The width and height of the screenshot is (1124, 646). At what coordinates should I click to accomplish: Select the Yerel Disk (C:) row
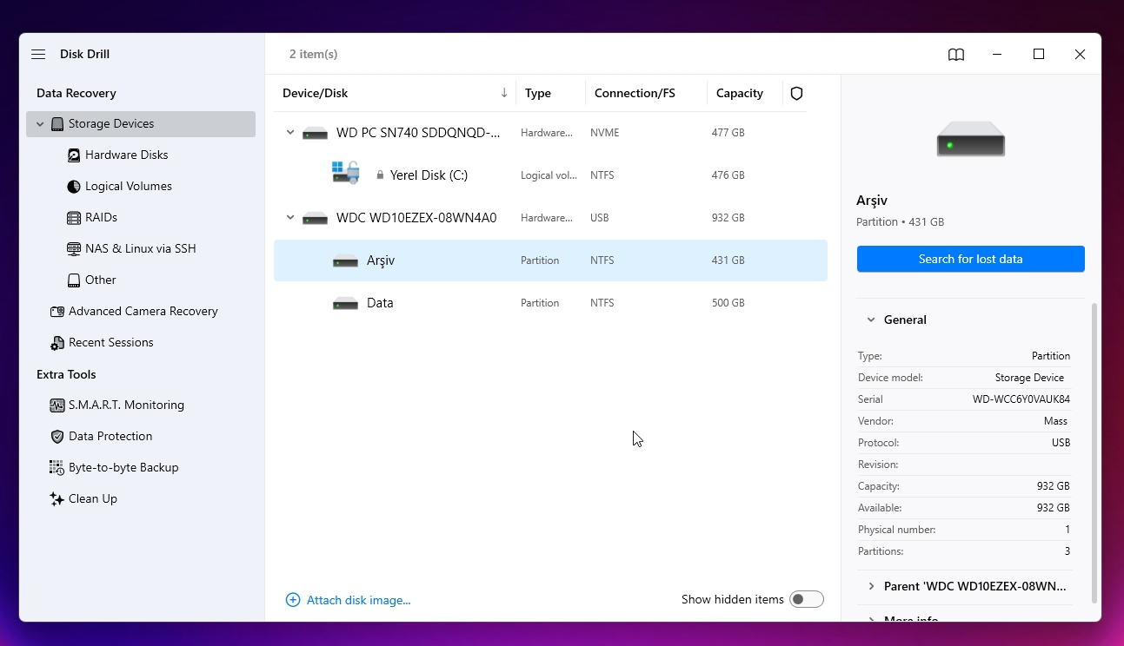(x=550, y=175)
